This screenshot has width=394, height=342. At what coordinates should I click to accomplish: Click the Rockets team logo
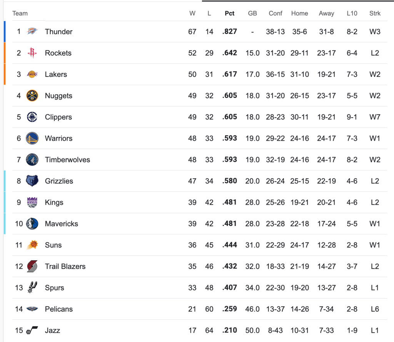point(32,53)
